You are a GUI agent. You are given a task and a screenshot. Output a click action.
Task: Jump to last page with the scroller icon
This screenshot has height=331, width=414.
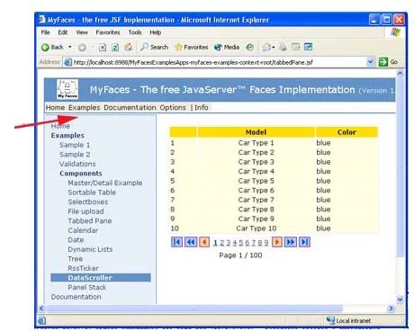point(304,242)
